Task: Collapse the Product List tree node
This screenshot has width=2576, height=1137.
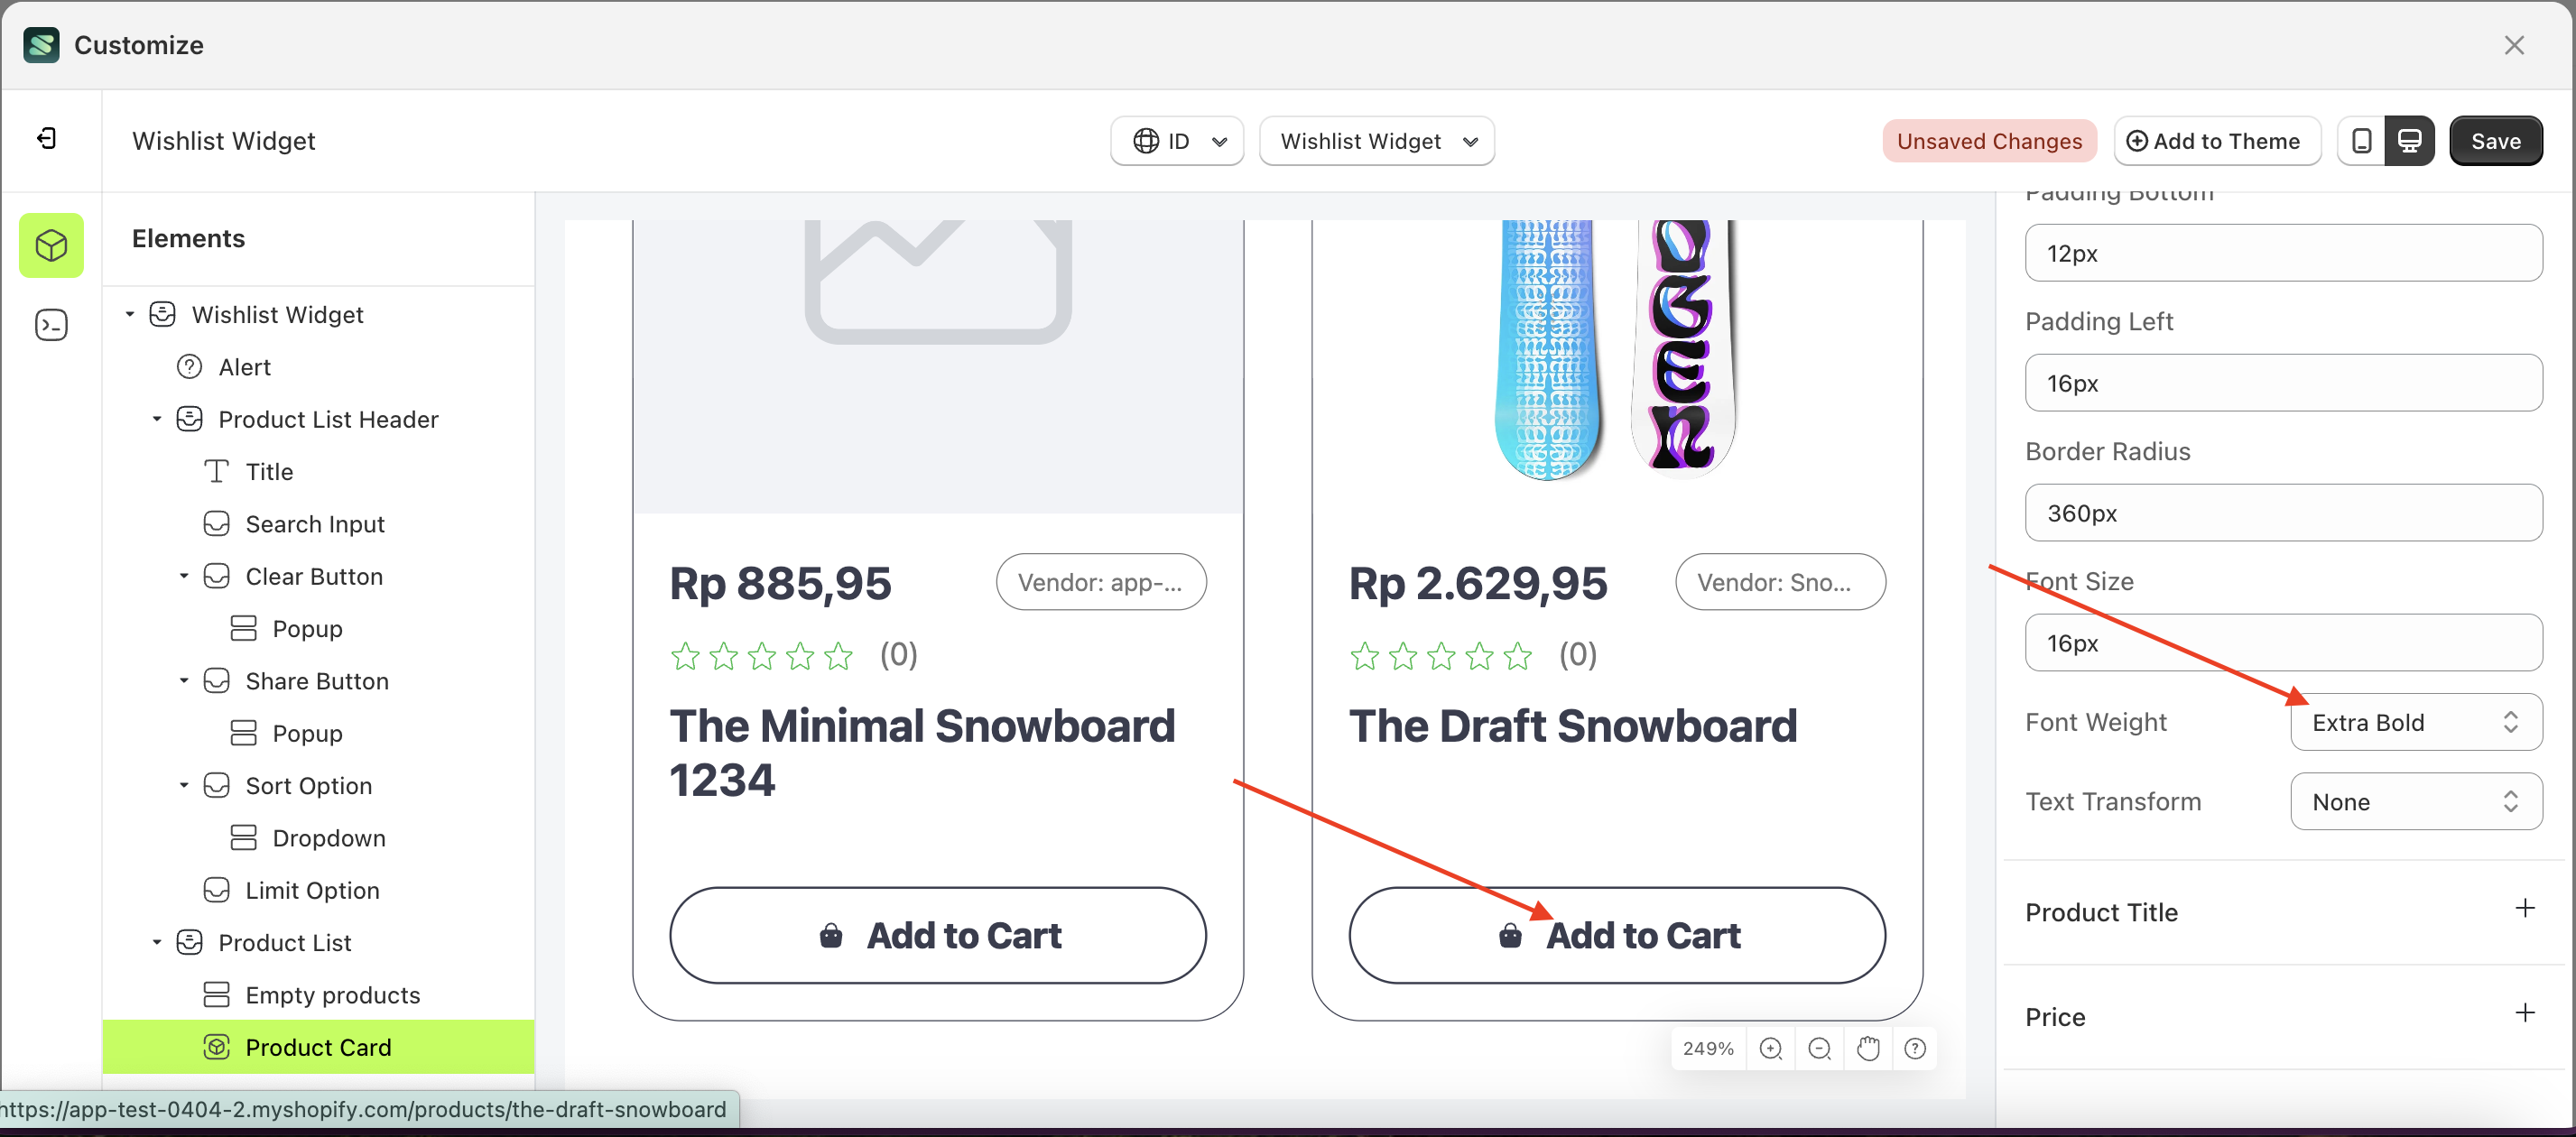Action: point(156,941)
